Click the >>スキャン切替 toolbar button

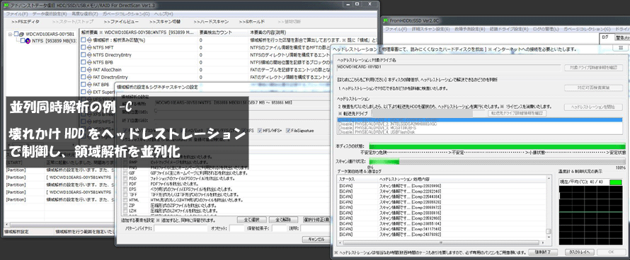(165, 22)
